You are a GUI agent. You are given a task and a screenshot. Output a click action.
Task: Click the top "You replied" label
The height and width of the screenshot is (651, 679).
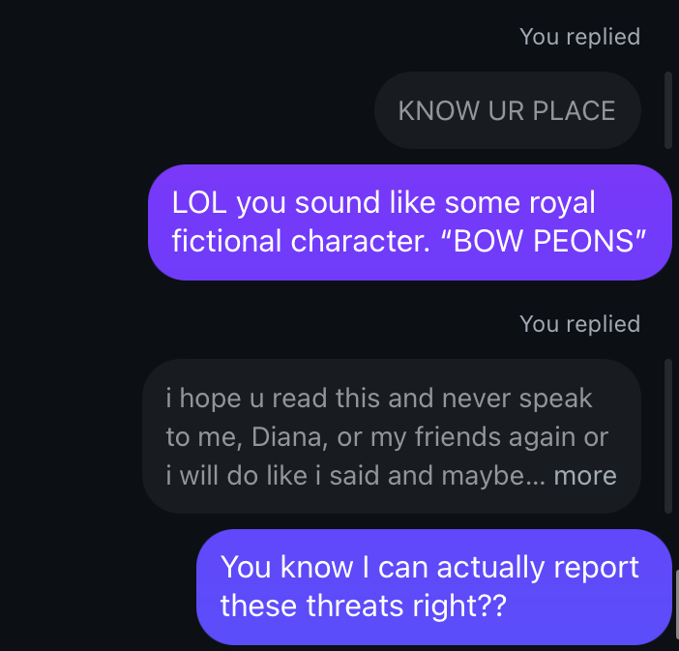click(x=579, y=37)
